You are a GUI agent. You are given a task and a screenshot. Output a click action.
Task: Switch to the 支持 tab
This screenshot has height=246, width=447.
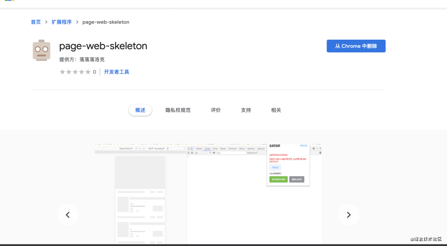coord(246,110)
